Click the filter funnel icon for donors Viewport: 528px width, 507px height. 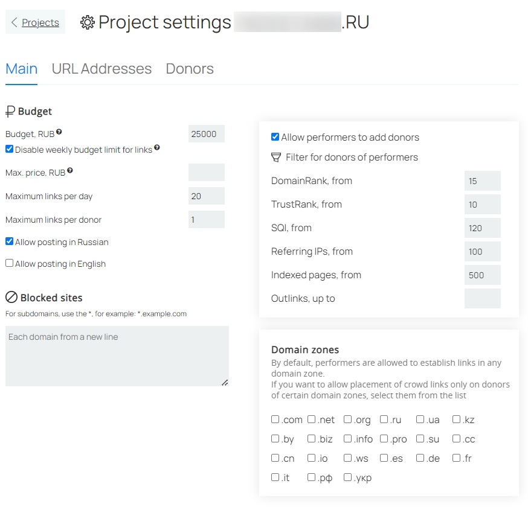[x=276, y=157]
